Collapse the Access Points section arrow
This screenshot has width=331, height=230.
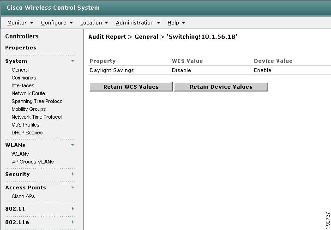tap(72, 188)
